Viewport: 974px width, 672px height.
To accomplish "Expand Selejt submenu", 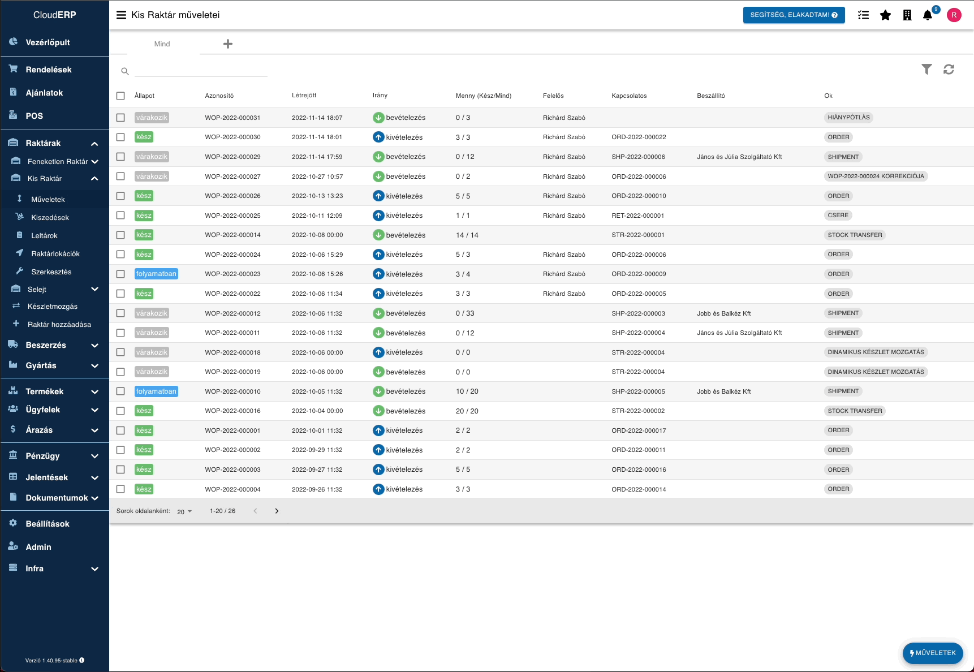I will point(94,290).
